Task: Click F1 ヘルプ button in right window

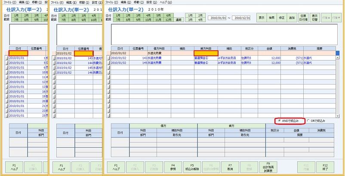Action: click(x=116, y=167)
